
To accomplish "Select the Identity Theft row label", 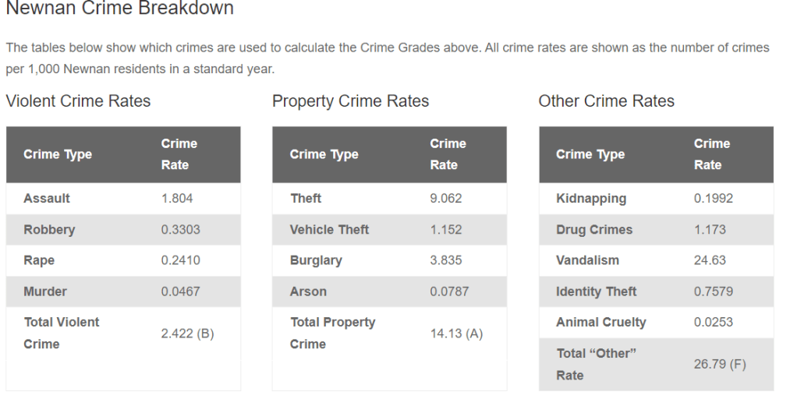I will 597,291.
